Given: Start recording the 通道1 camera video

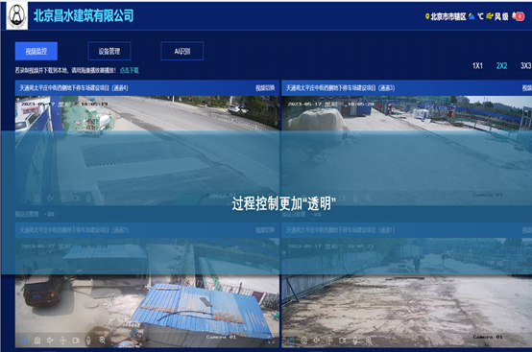Looking at the screenshot, I should pyautogui.click(x=343, y=340).
